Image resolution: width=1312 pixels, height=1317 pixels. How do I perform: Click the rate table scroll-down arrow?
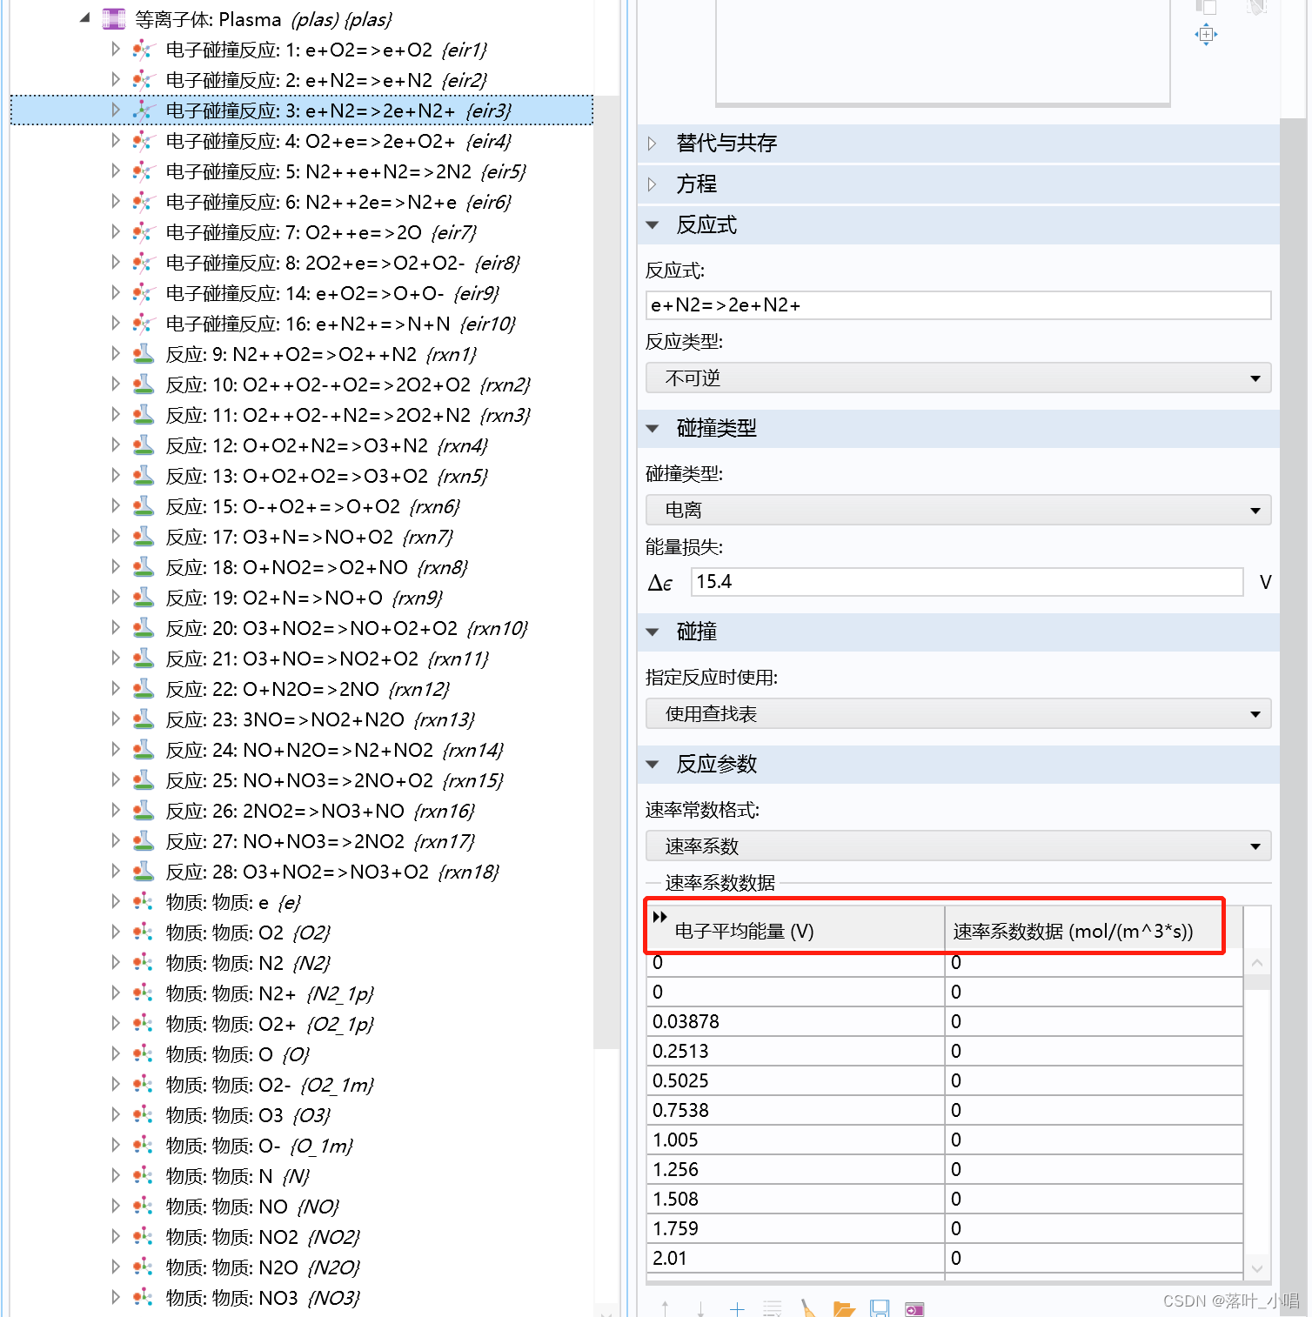click(x=1256, y=1269)
